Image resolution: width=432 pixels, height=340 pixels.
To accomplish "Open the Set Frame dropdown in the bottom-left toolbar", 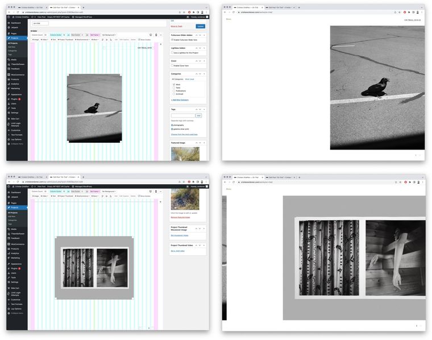I will (94, 192).
